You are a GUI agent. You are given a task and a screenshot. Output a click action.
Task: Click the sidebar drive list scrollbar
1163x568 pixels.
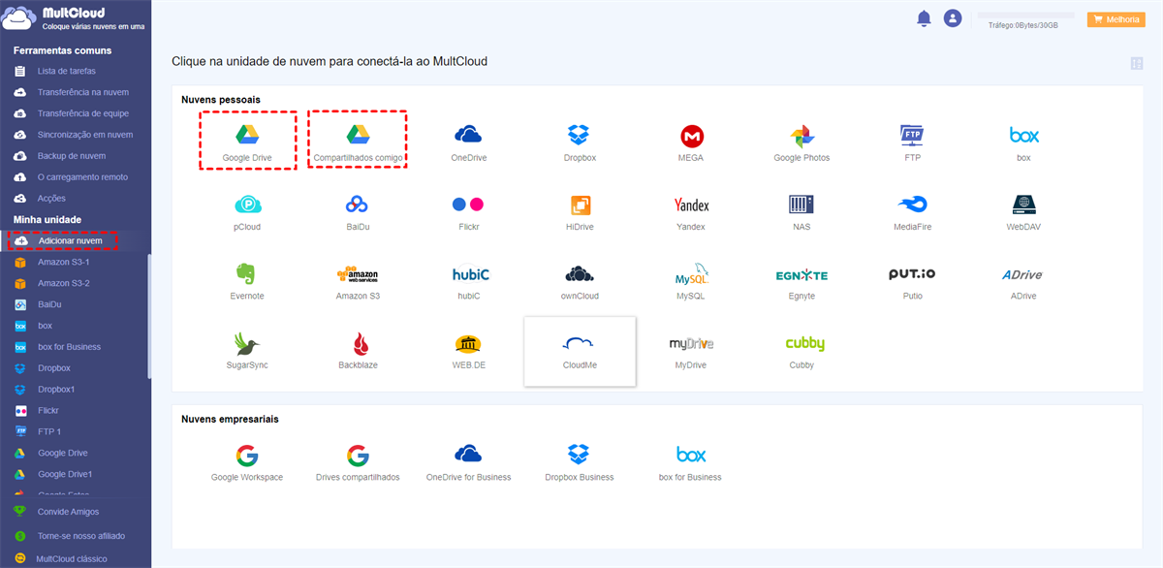coord(148,316)
